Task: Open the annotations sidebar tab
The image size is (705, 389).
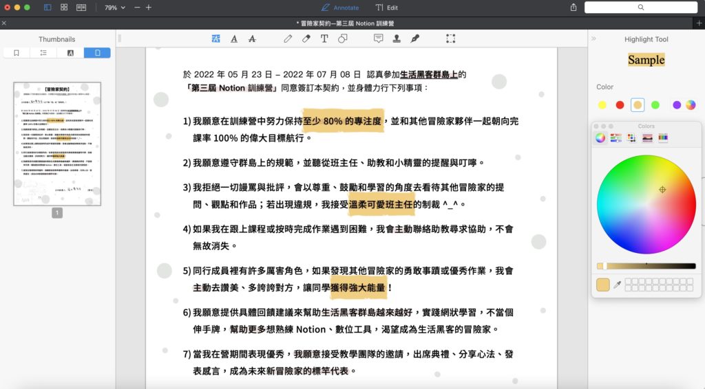Action: tap(70, 53)
